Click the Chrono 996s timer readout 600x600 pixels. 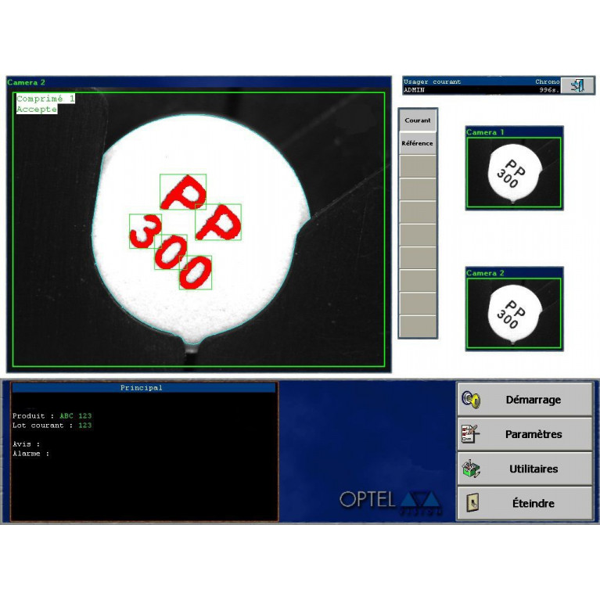tap(548, 90)
